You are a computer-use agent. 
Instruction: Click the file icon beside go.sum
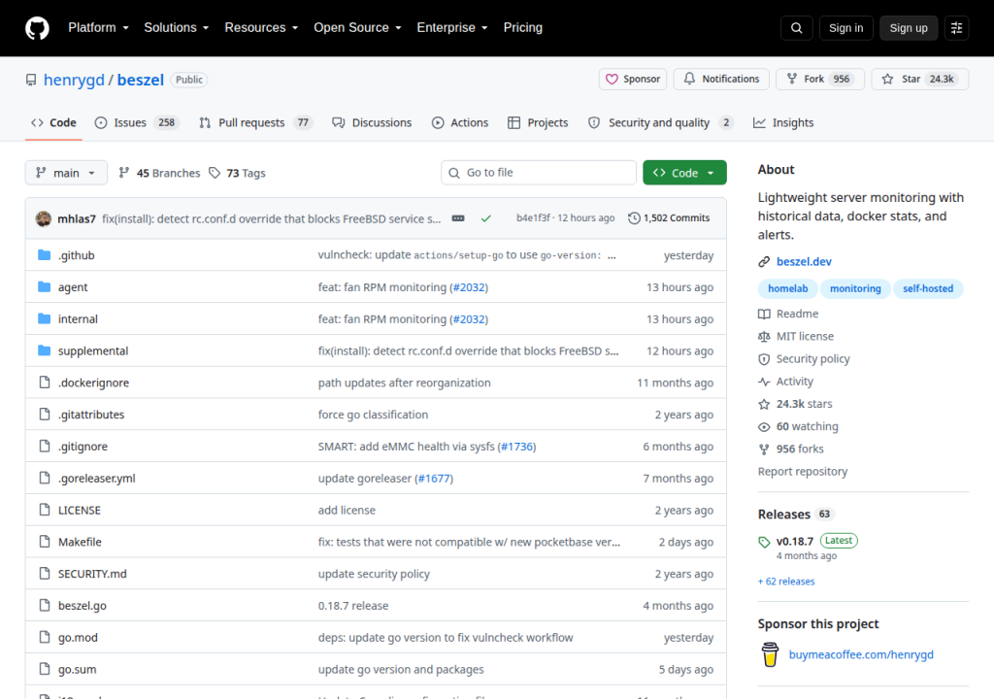[x=44, y=669]
